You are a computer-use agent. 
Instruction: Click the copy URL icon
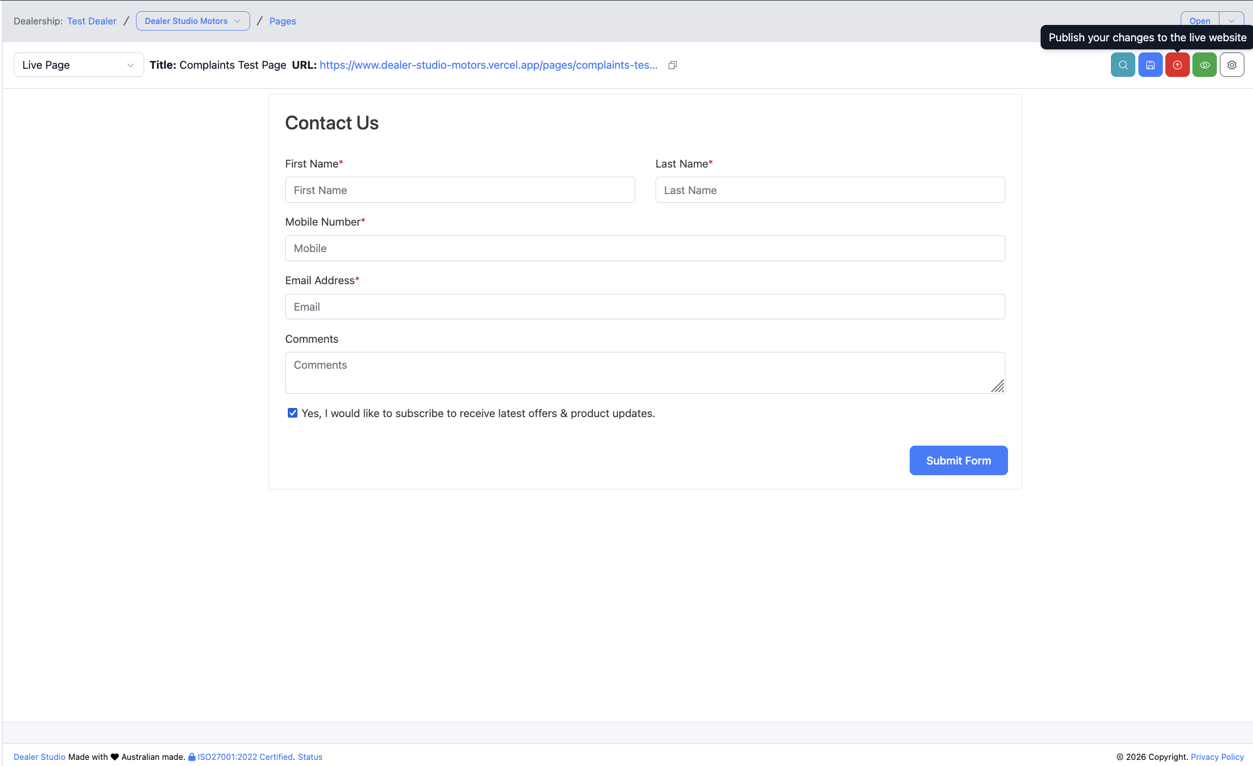point(672,65)
